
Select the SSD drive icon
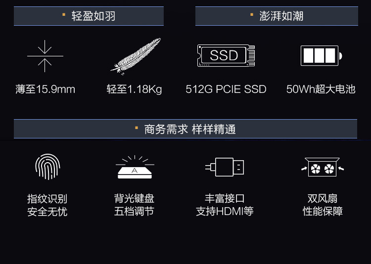coord(226,55)
